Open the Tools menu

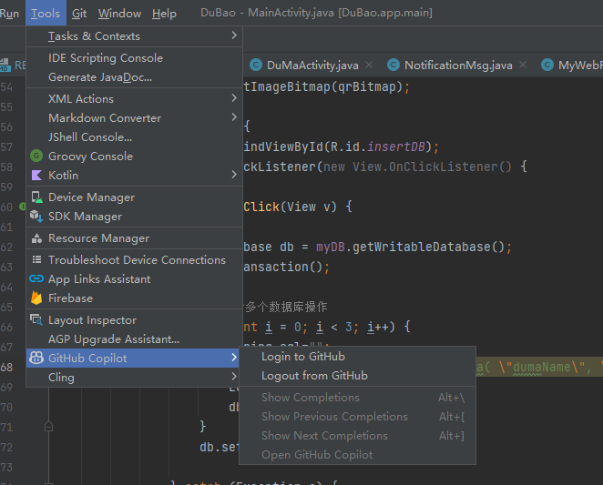click(x=46, y=14)
